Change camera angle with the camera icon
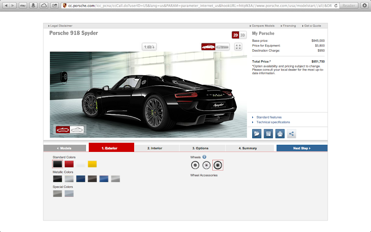The width and height of the screenshot is (371, 232). (149, 47)
